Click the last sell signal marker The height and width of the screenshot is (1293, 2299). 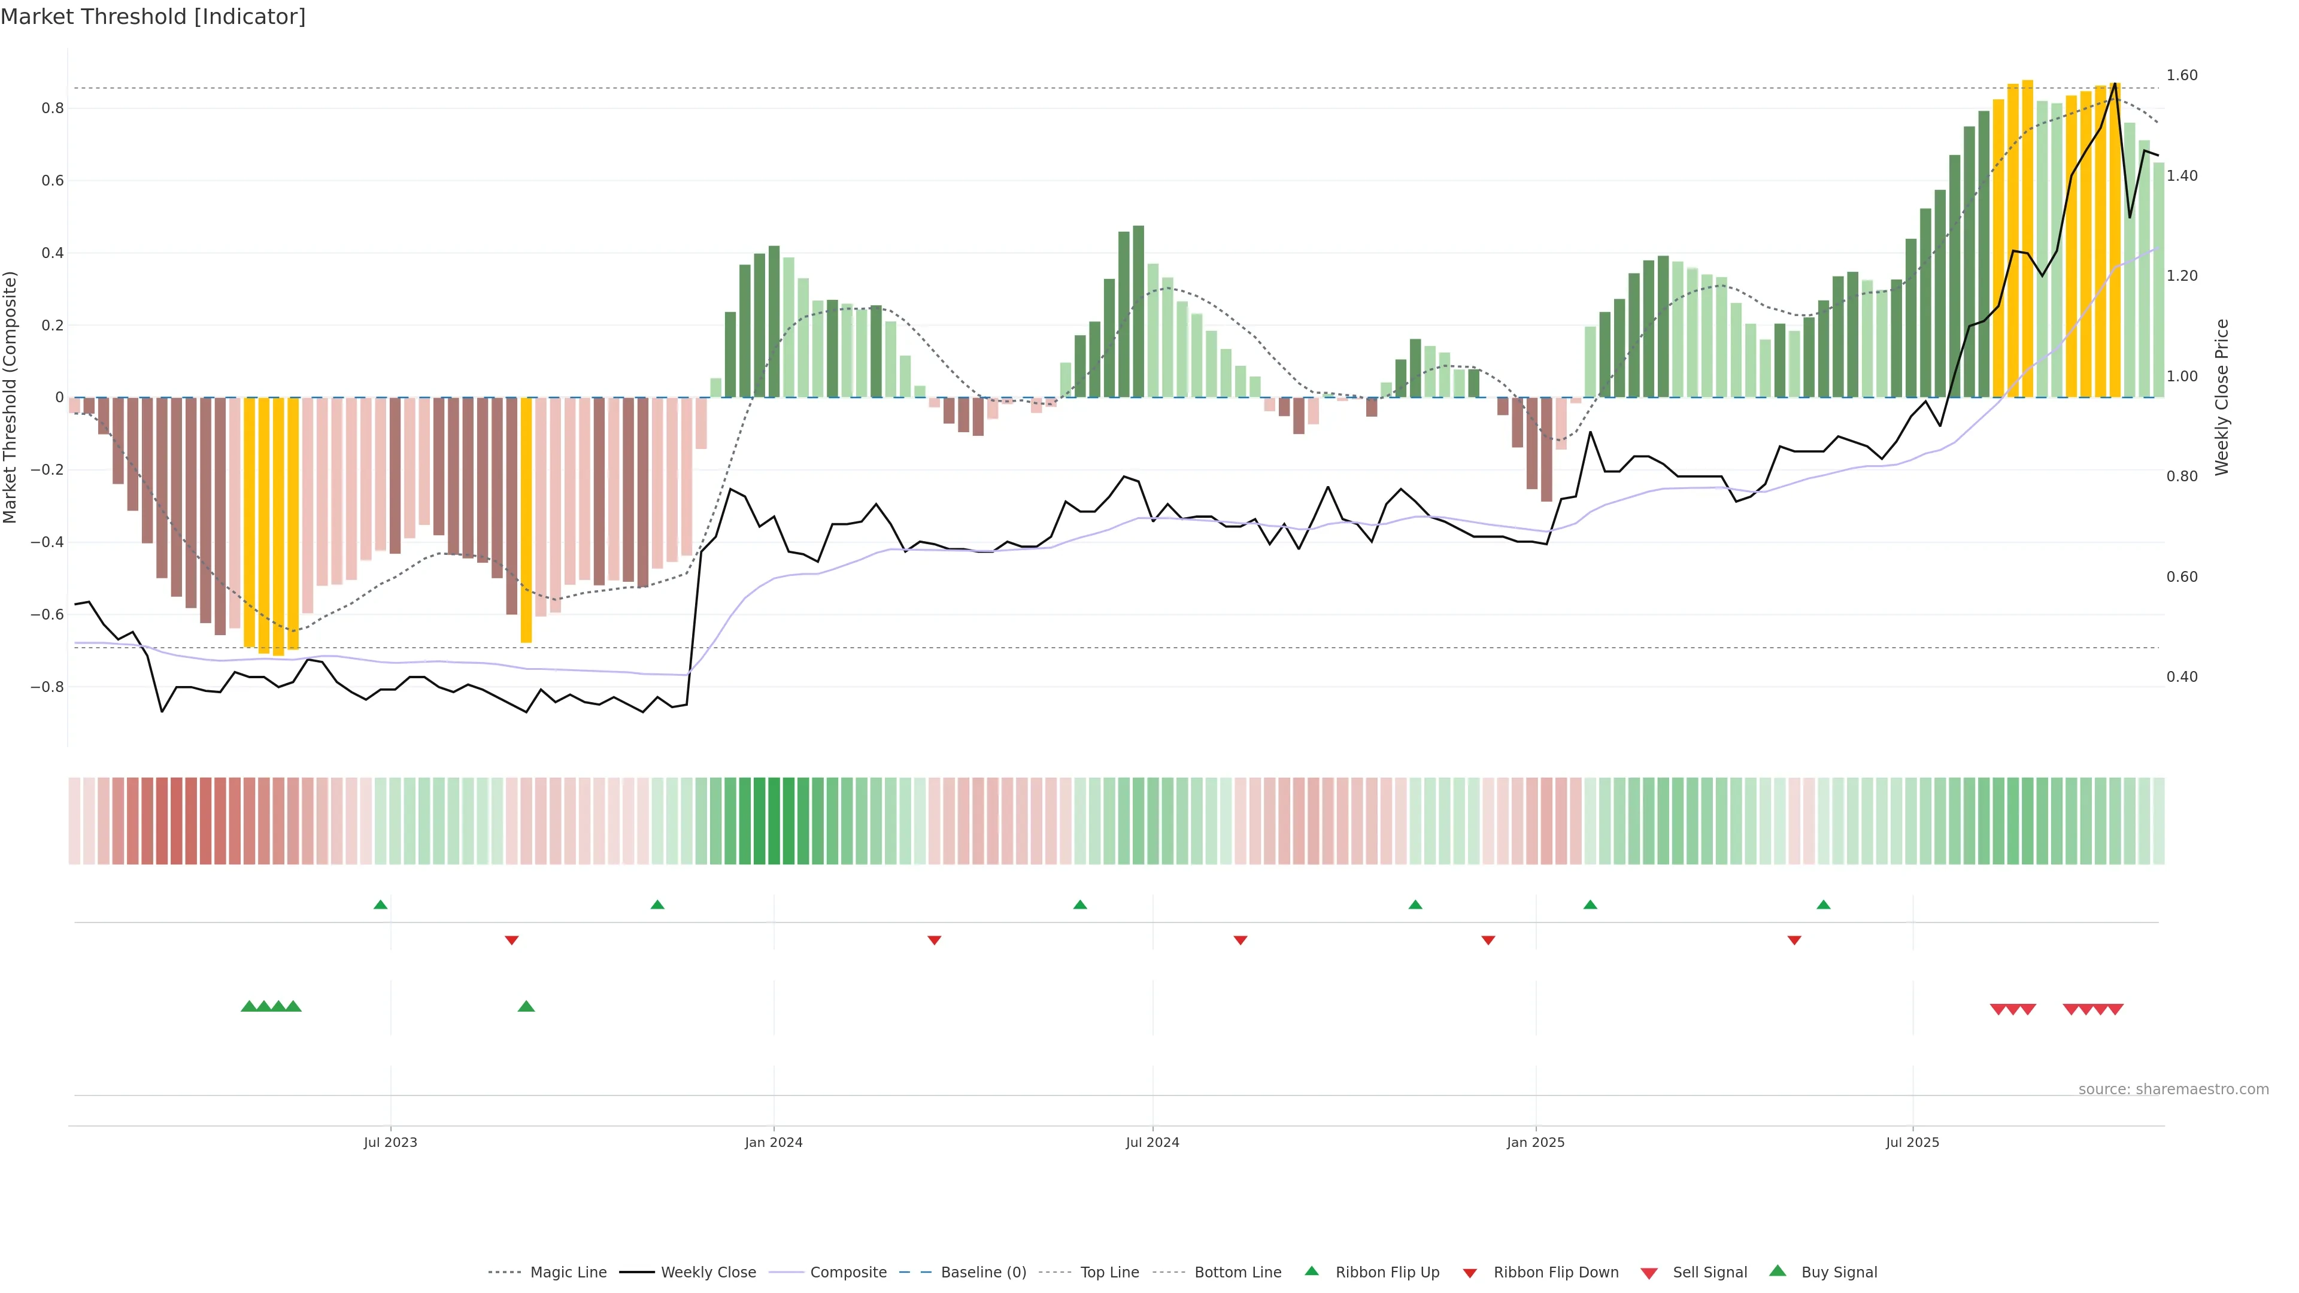tap(2115, 1009)
